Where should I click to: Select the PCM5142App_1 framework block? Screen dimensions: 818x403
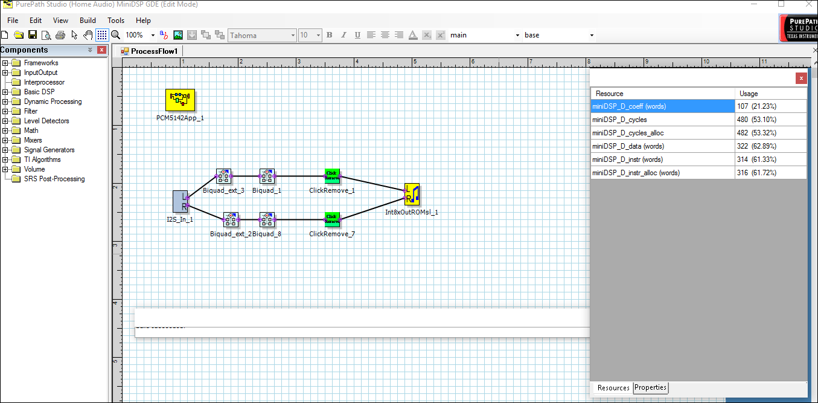[x=180, y=100]
